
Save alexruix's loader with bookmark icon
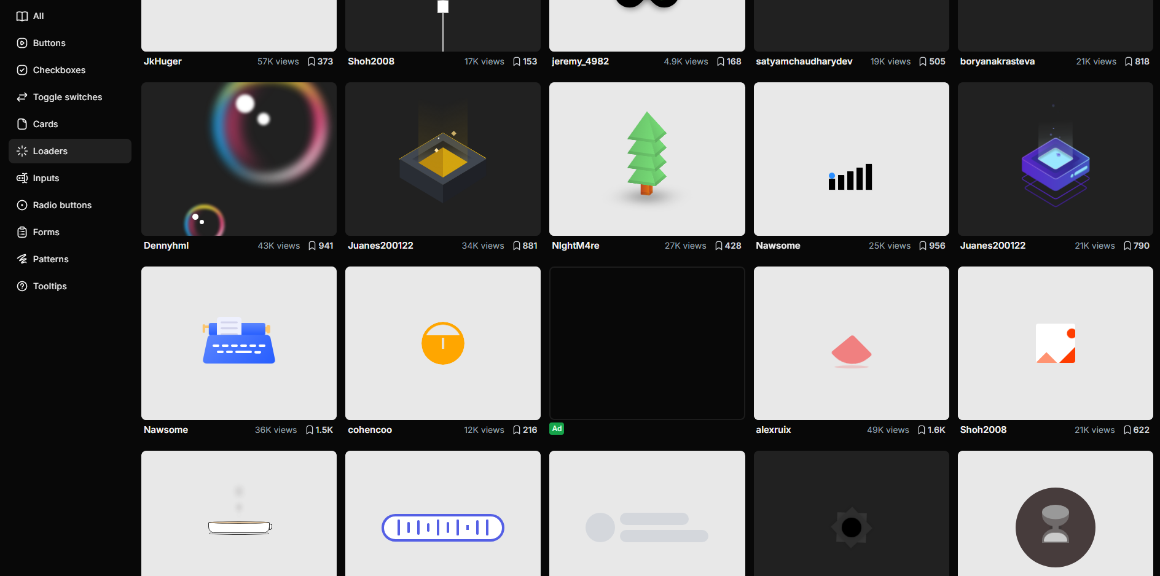click(921, 430)
